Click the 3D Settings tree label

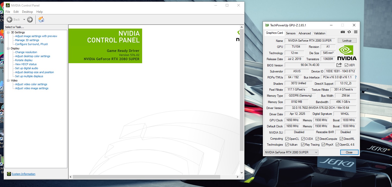tap(18, 32)
